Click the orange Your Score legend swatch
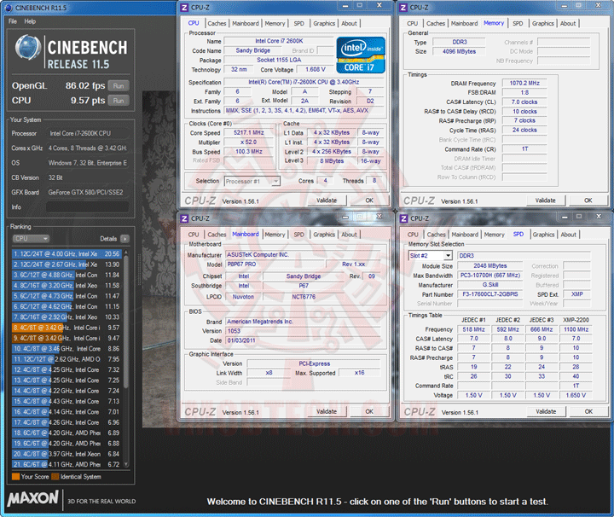 (x=15, y=477)
